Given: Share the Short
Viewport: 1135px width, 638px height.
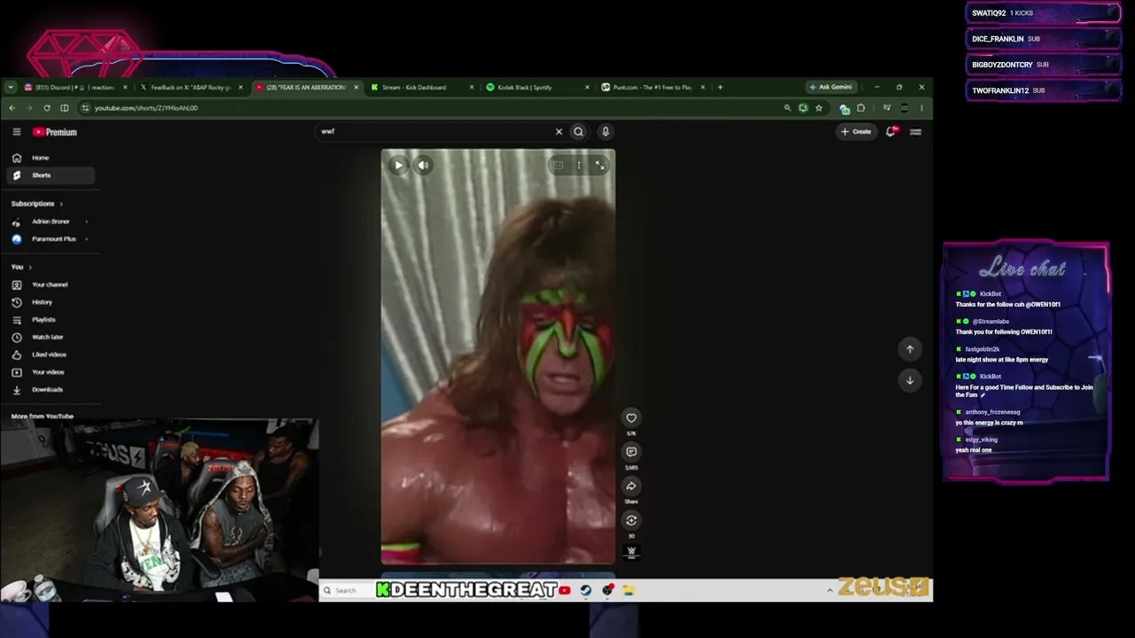Looking at the screenshot, I should [631, 486].
